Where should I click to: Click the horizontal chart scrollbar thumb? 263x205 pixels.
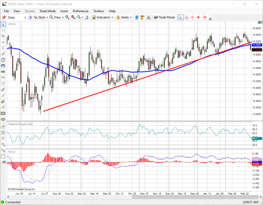(x=195, y=197)
